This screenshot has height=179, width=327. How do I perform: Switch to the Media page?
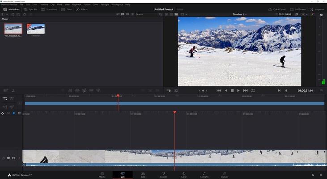click(102, 175)
